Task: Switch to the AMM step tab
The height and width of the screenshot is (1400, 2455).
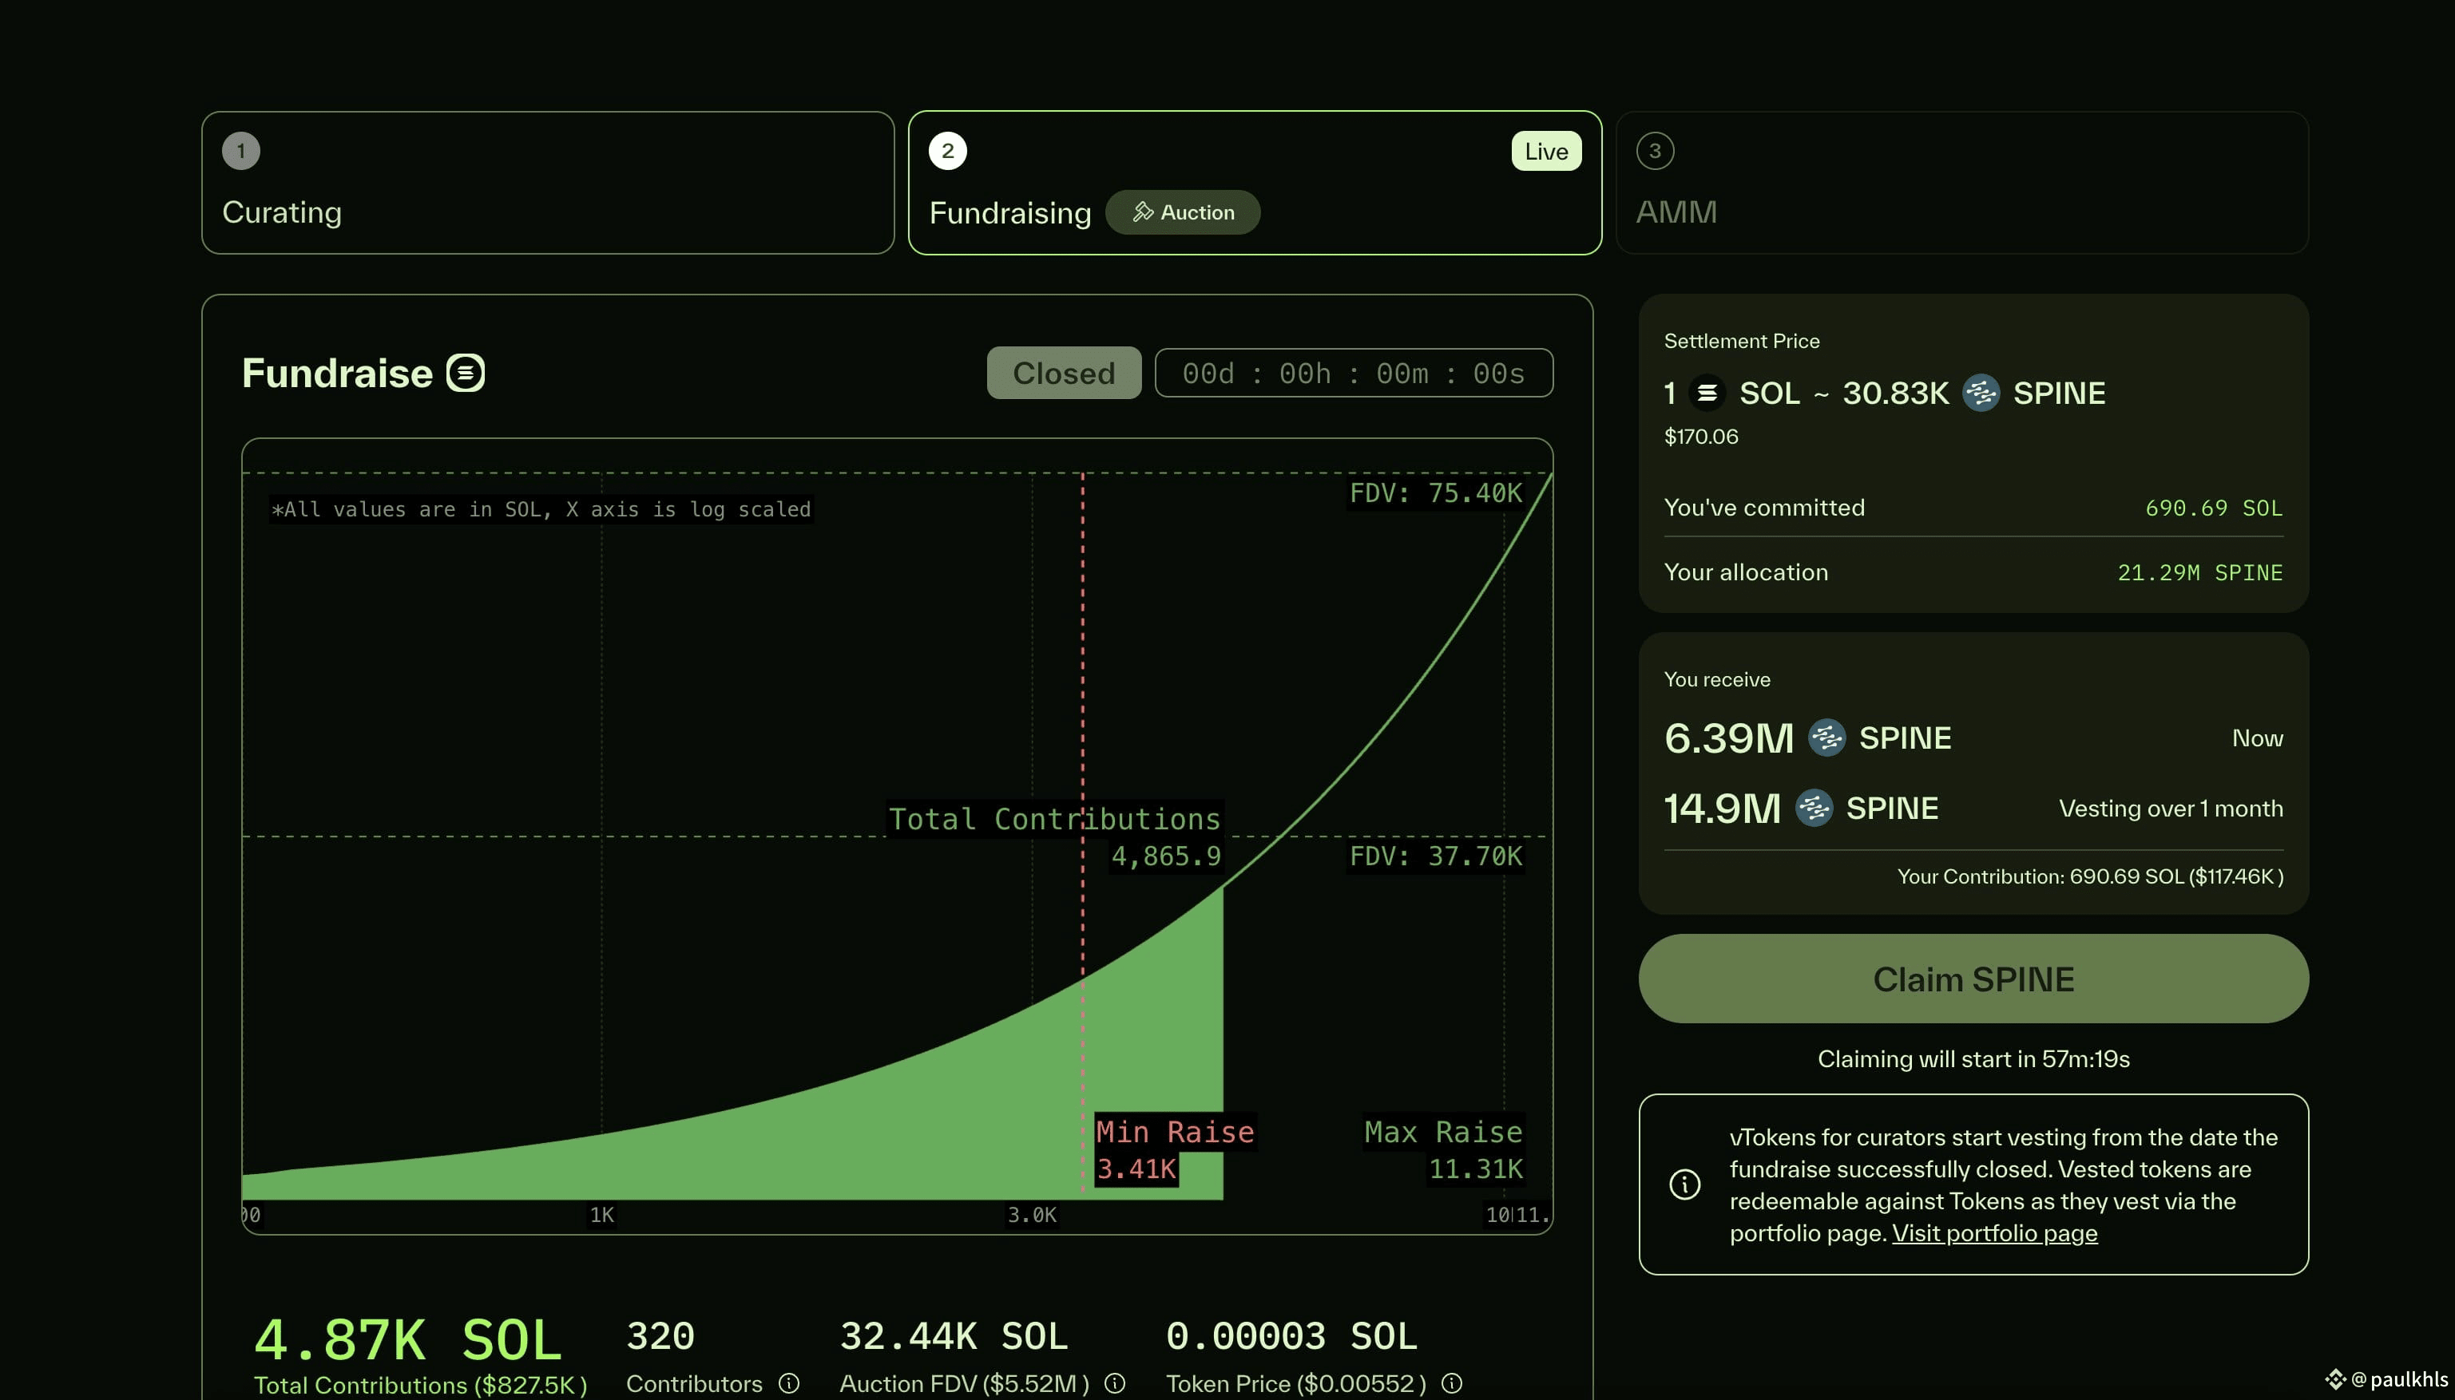Action: click(x=1962, y=183)
